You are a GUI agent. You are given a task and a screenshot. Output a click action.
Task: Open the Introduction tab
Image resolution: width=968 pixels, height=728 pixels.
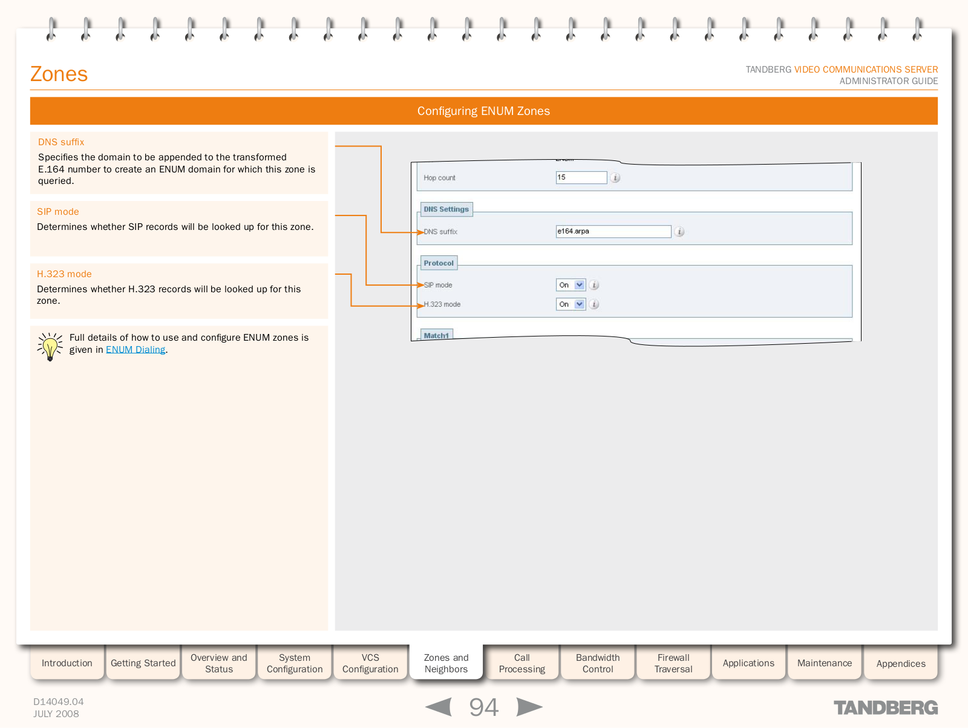coord(67,663)
